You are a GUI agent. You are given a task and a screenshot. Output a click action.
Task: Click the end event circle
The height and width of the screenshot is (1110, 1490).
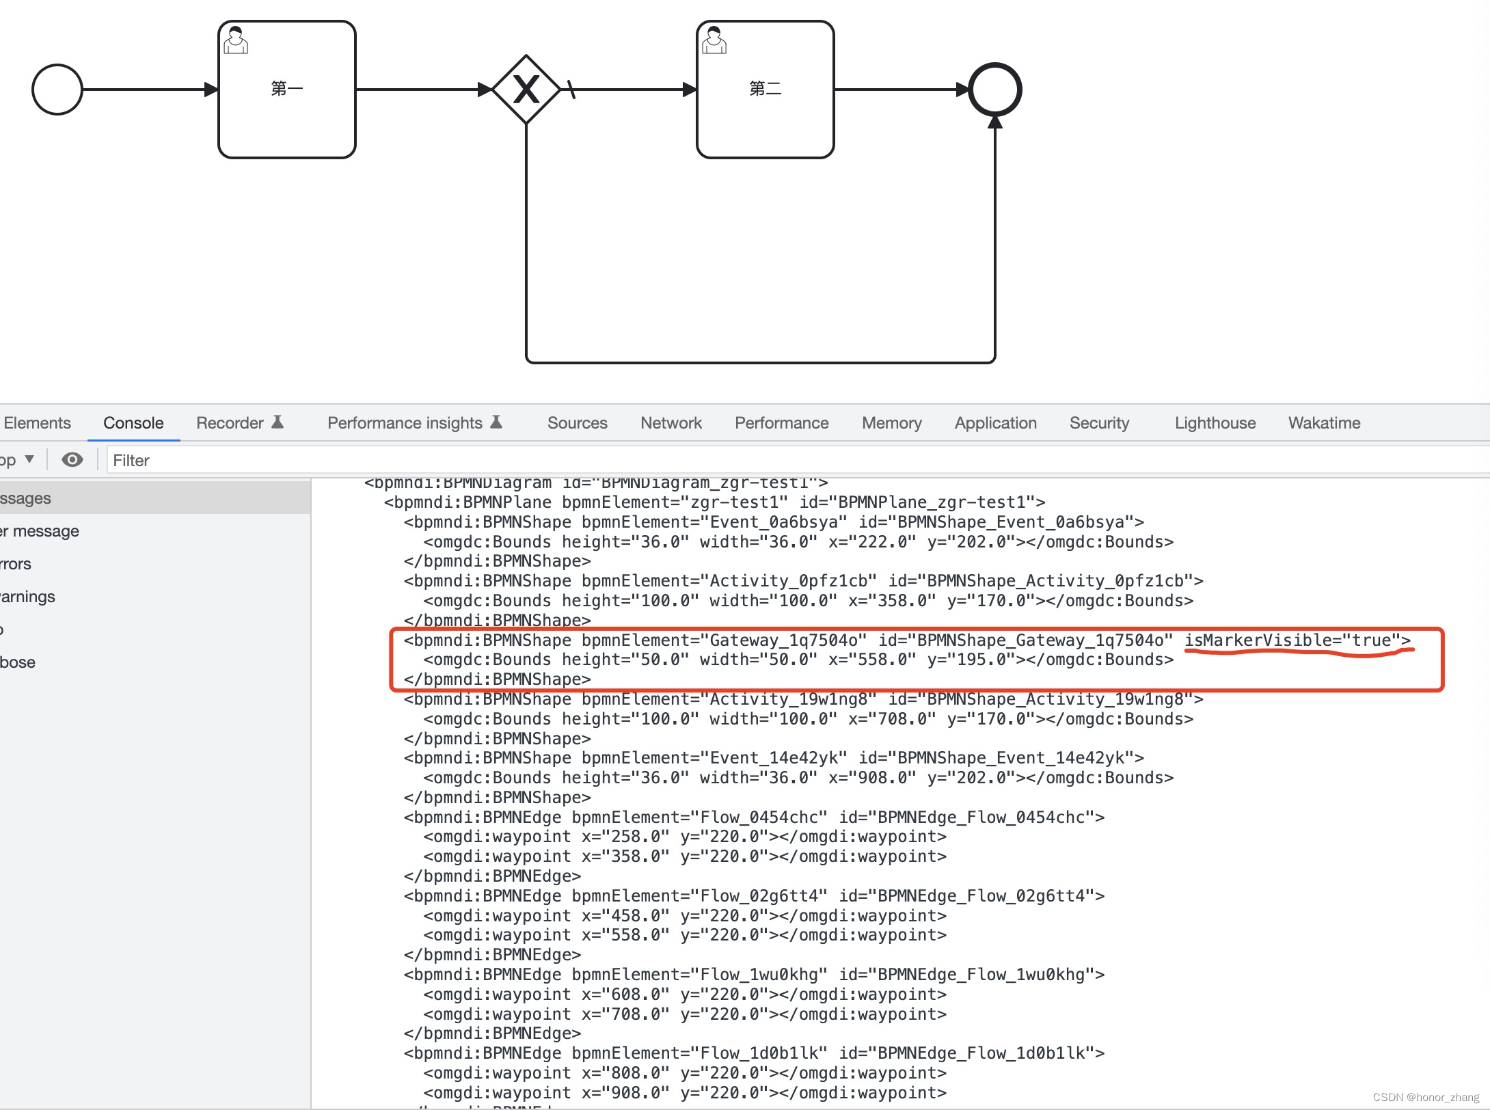(994, 89)
